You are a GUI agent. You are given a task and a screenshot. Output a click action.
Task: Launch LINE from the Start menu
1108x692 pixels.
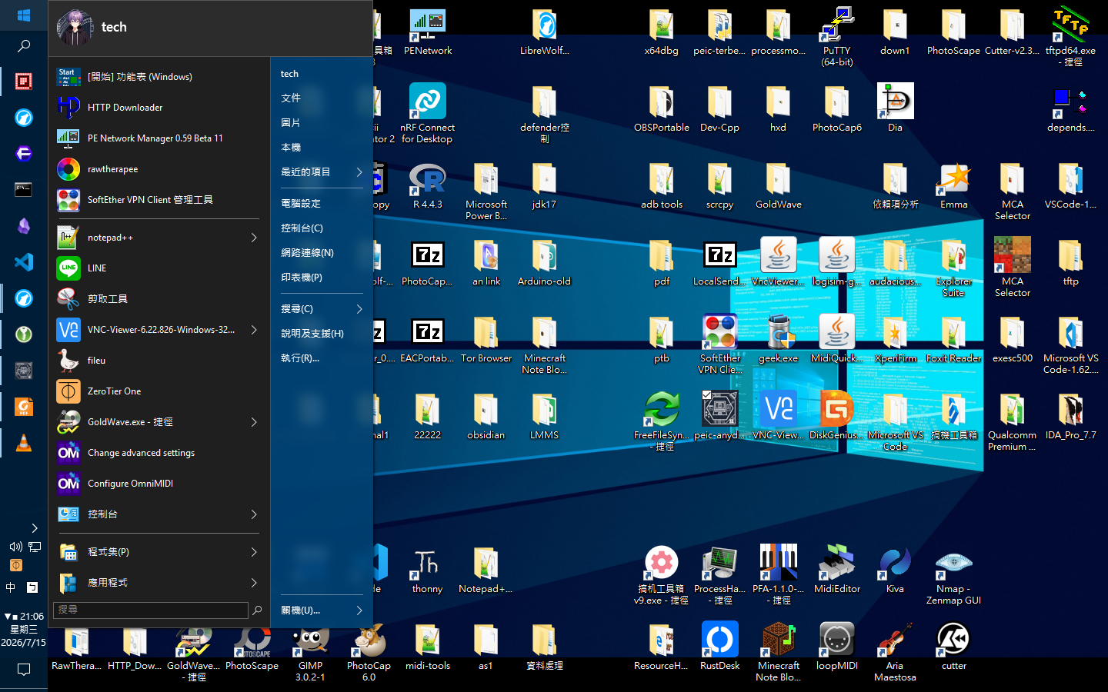point(159,268)
